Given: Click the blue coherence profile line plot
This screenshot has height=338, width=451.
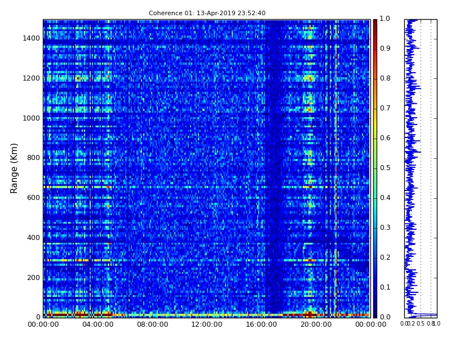Looking at the screenshot, I should tap(421, 168).
